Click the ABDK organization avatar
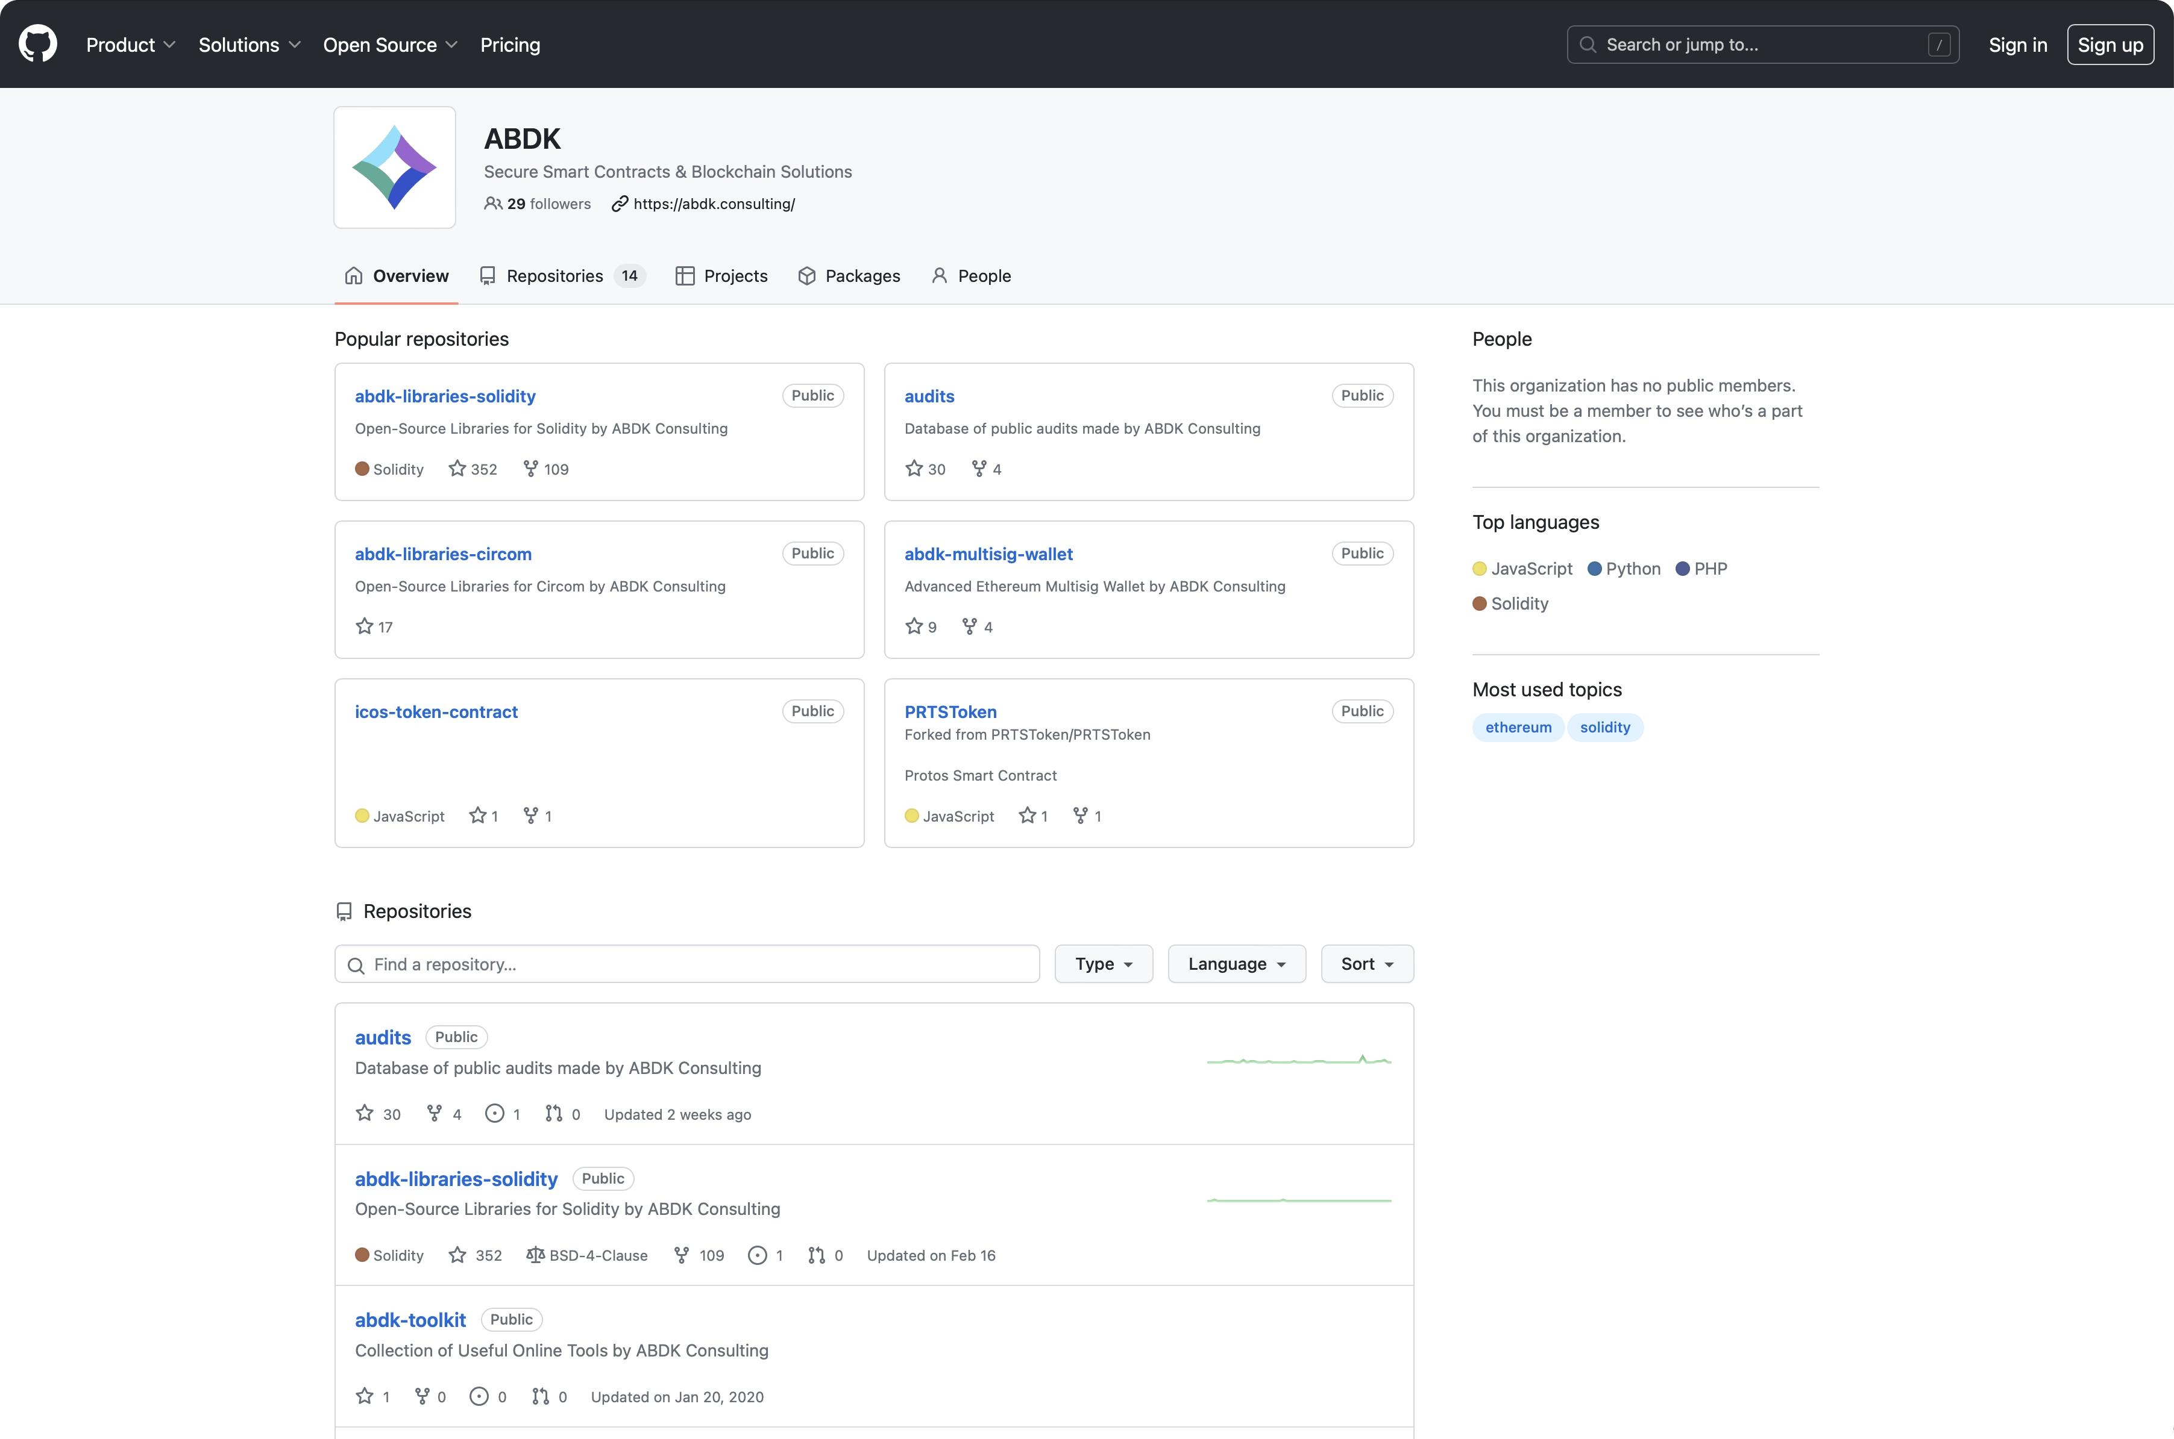 pyautogui.click(x=395, y=167)
